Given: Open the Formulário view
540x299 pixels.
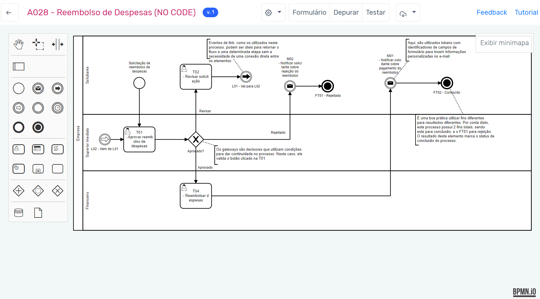Looking at the screenshot, I should coord(309,12).
